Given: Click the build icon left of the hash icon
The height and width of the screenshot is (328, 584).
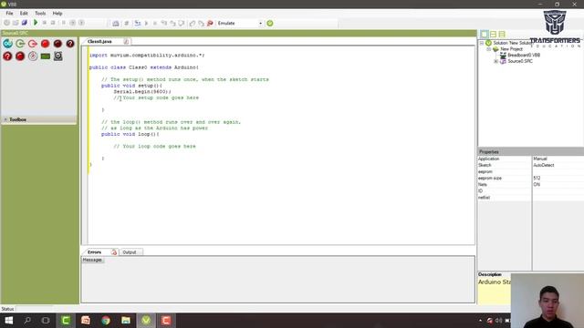Looking at the screenshot, I should tap(116, 23).
